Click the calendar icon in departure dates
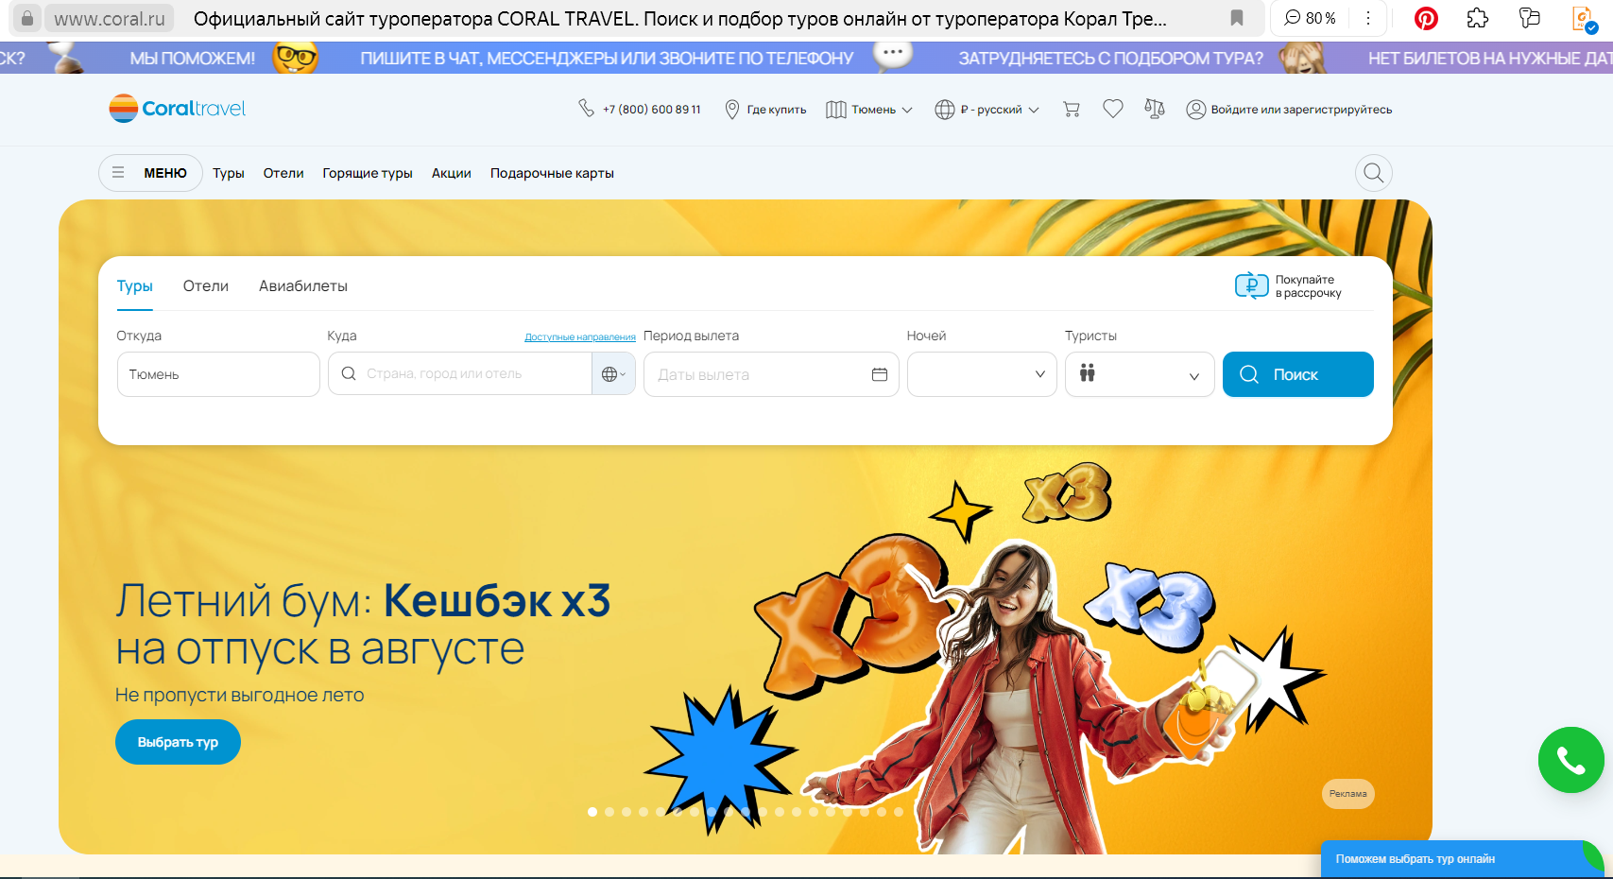The width and height of the screenshot is (1613, 879). [879, 374]
